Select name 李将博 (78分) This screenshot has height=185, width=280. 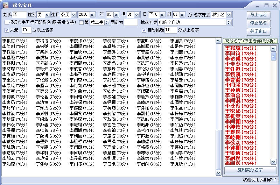pos(48,41)
